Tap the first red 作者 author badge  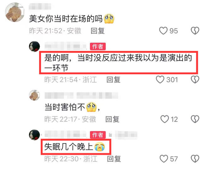click(98, 46)
